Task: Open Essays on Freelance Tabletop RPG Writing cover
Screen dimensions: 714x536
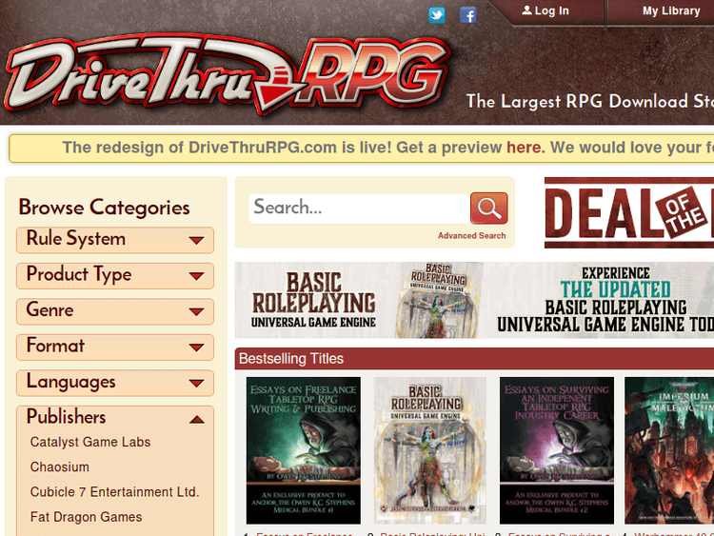Action: pyautogui.click(x=304, y=450)
